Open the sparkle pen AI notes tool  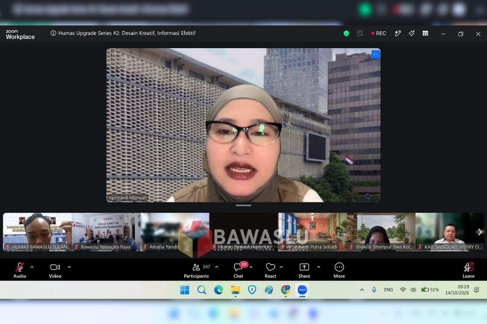pos(398,33)
